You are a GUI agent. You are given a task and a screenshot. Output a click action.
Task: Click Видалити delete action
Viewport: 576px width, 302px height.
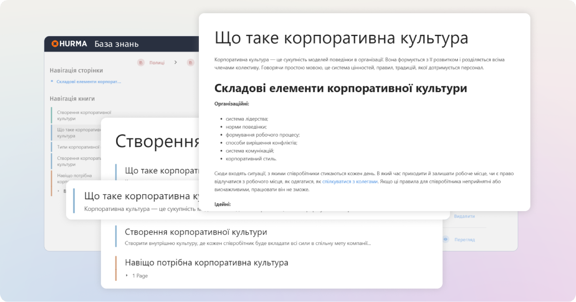464,216
